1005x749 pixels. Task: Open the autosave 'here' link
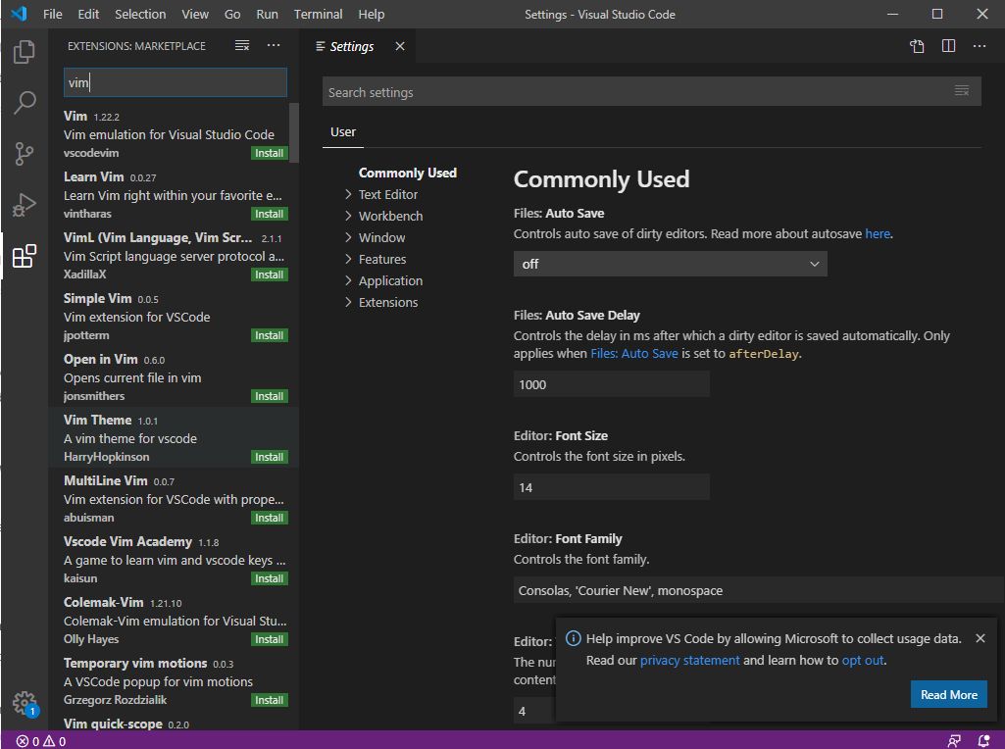pyautogui.click(x=878, y=234)
